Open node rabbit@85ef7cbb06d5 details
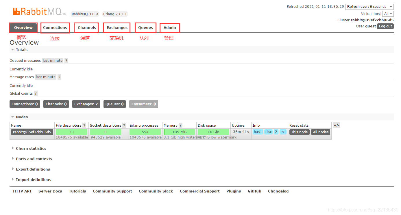The height and width of the screenshot is (215, 401). pos(32,132)
